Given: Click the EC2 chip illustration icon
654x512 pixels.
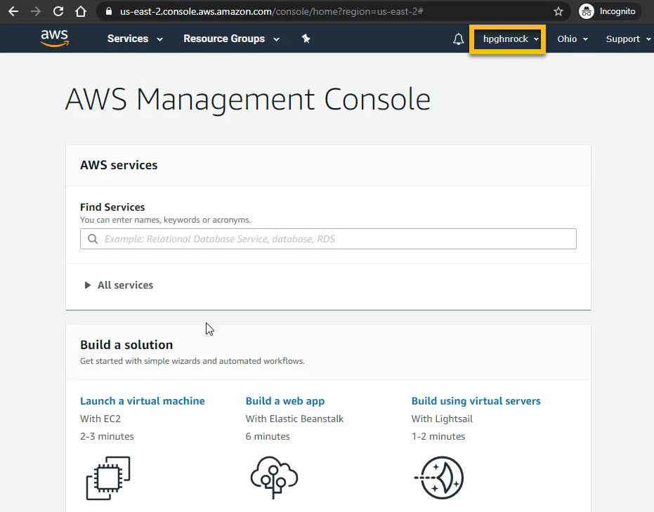Looking at the screenshot, I should [108, 478].
